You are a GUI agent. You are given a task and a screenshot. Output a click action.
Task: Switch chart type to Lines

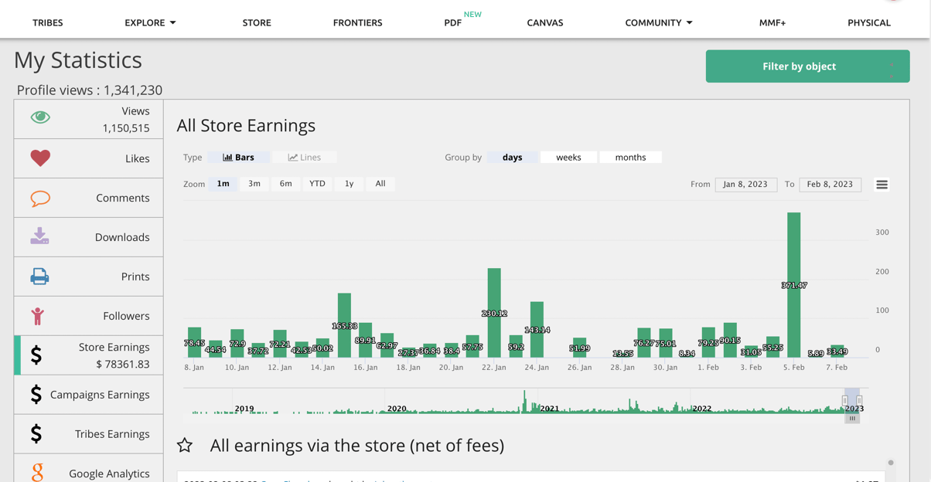(305, 158)
